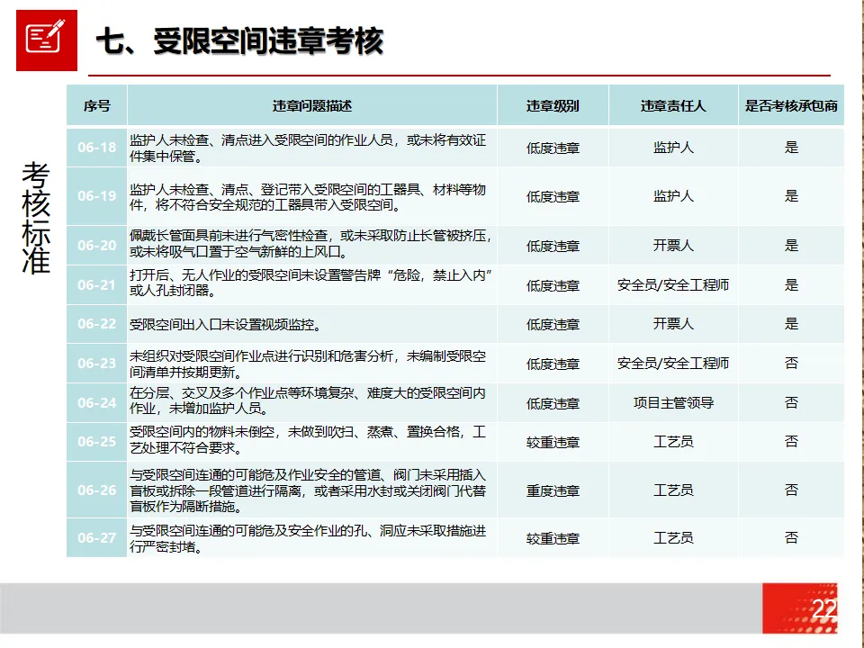Image resolution: width=864 pixels, height=648 pixels.
Task: Click 开票人 in the 06-22 row
Action: click(x=673, y=323)
